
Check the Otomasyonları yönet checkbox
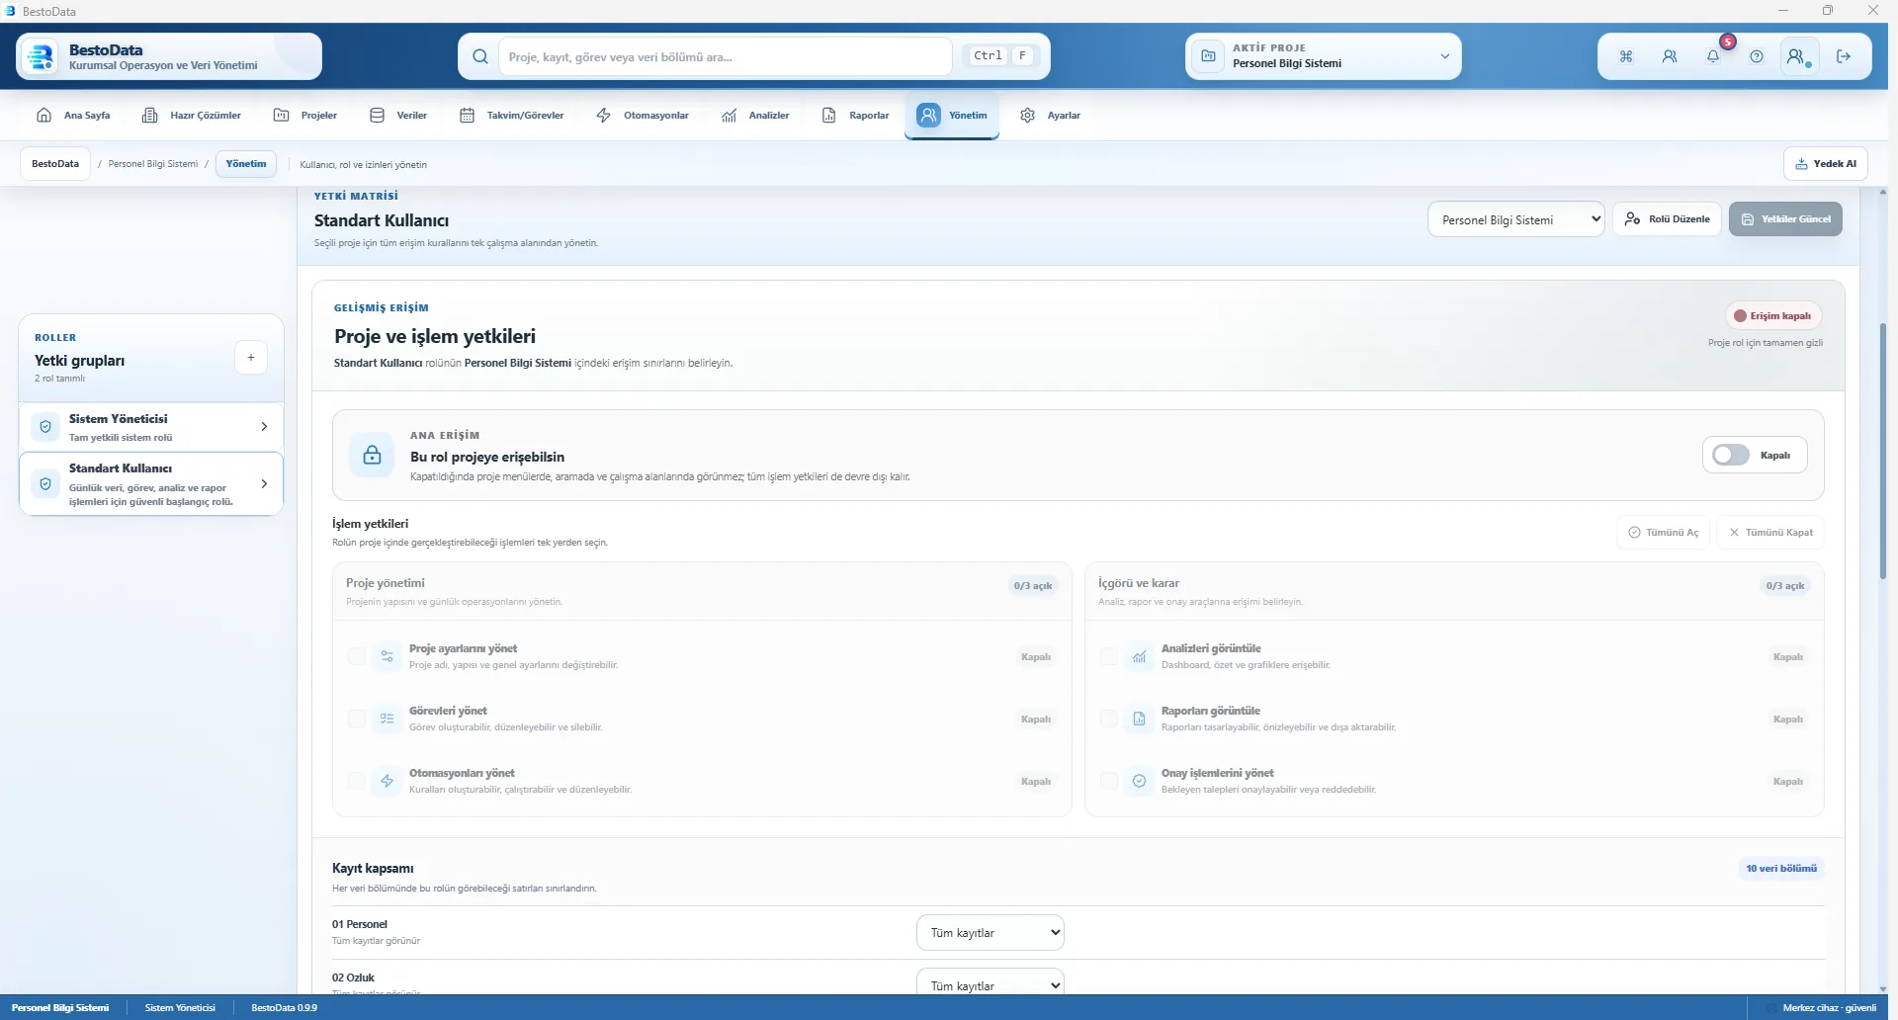pyautogui.click(x=357, y=781)
